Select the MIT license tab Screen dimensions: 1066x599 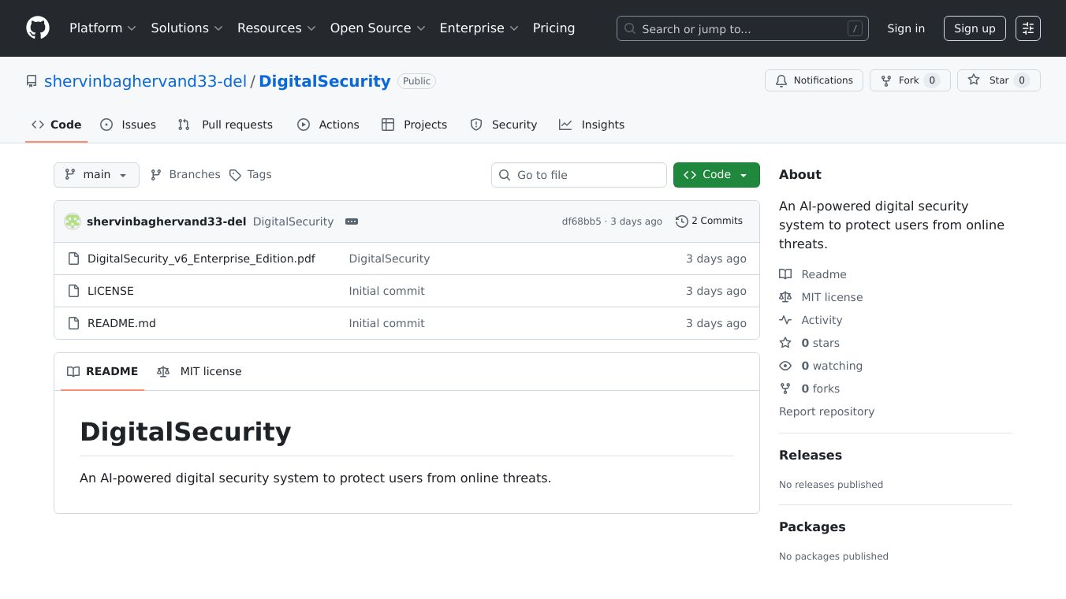(x=199, y=371)
